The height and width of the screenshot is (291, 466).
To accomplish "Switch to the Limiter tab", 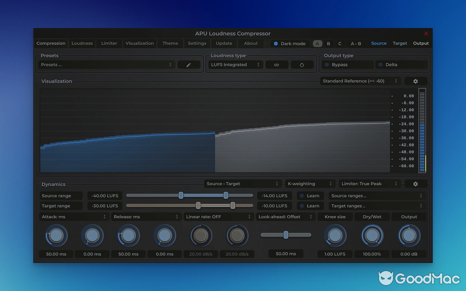I will point(109,43).
